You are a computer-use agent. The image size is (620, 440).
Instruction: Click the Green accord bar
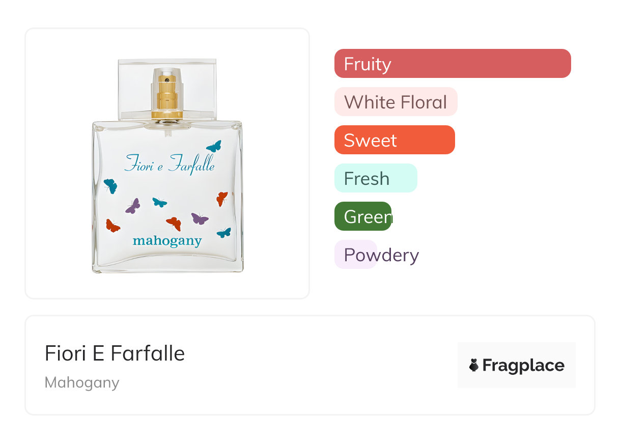pyautogui.click(x=363, y=216)
